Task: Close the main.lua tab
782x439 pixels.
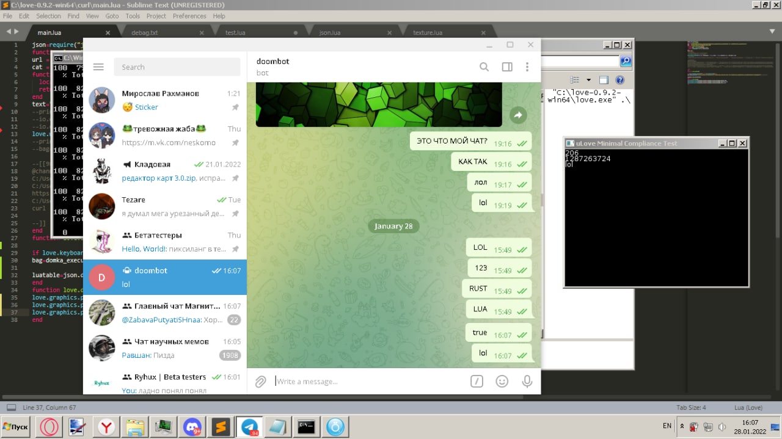Action: [x=108, y=33]
